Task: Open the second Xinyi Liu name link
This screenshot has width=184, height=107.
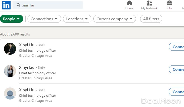Action: [x=27, y=67]
